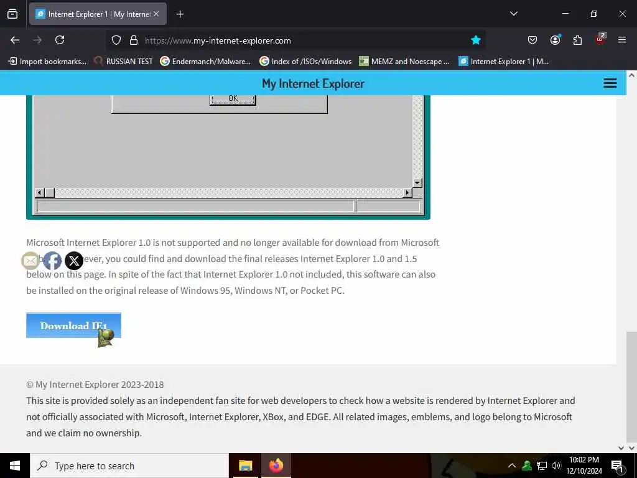Click the page scrollbar up arrow
Image resolution: width=637 pixels, height=478 pixels.
pos(631,75)
